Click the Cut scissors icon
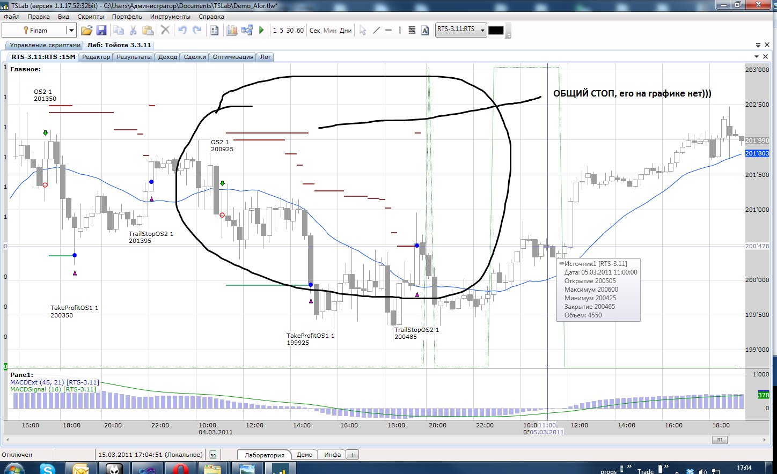 click(x=133, y=30)
